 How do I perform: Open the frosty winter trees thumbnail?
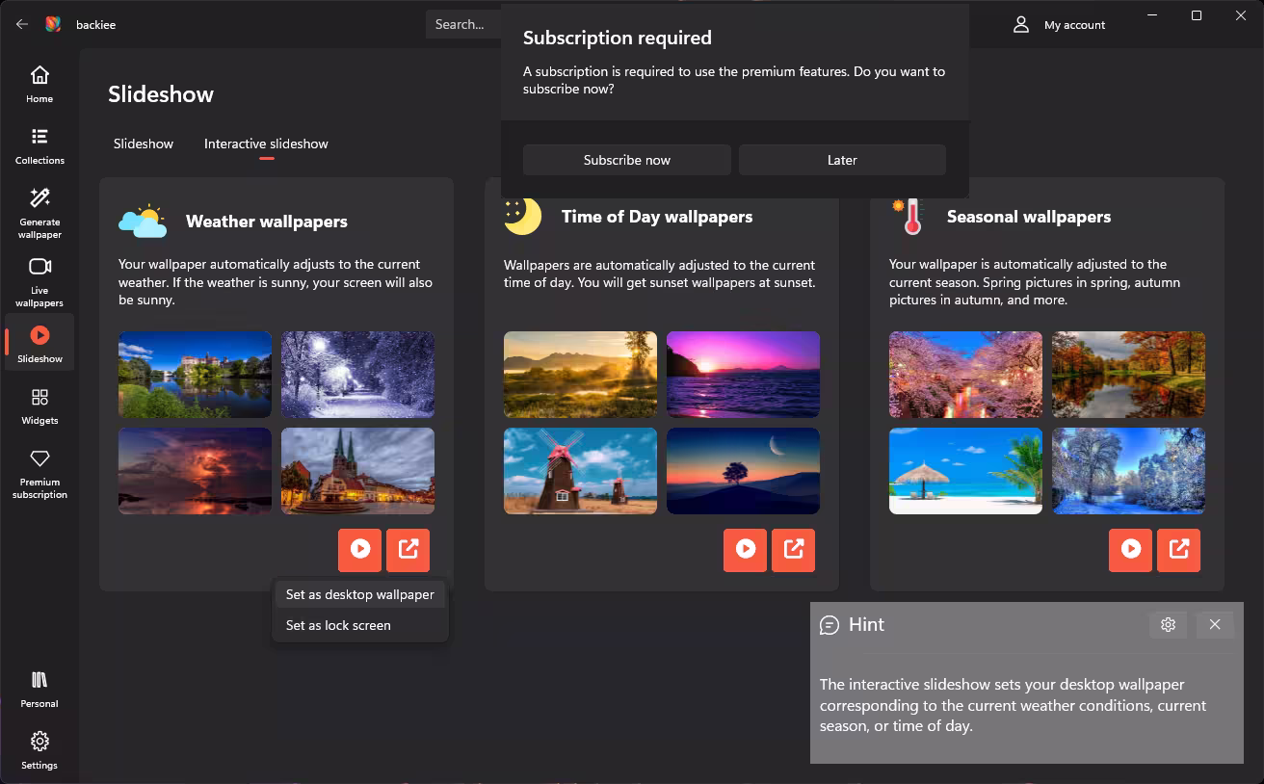(x=1128, y=471)
